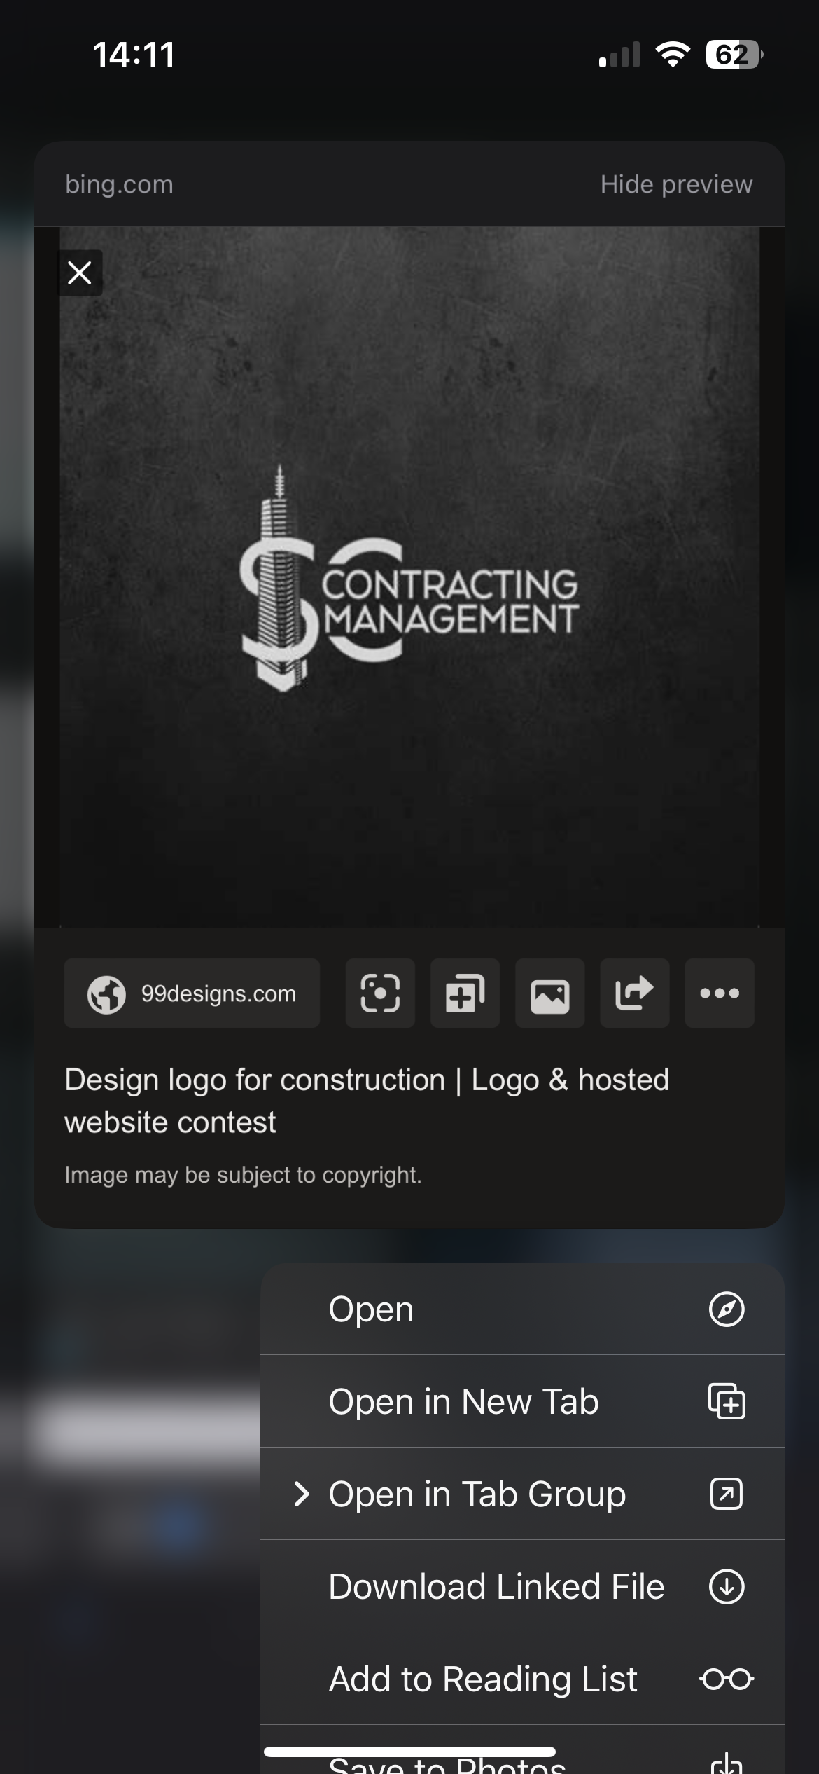The width and height of the screenshot is (819, 1774).
Task: Select Add to Reading List
Action: coord(483,1679)
